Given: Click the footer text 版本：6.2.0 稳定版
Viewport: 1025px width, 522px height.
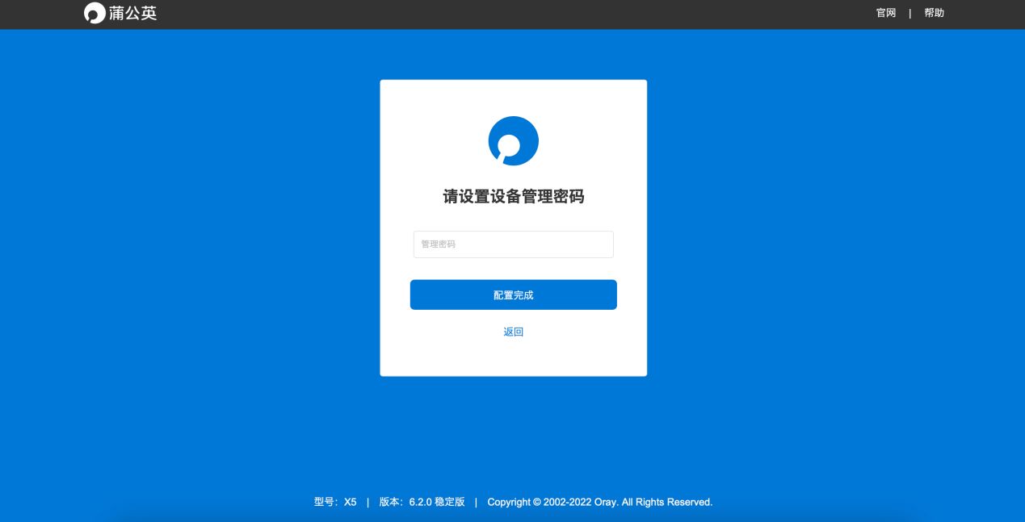Looking at the screenshot, I should pos(422,502).
